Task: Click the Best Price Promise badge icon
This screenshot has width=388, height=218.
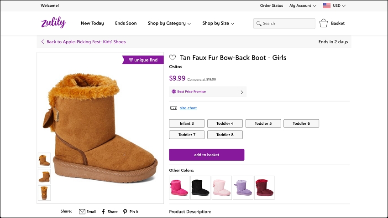Action: pos(174,91)
